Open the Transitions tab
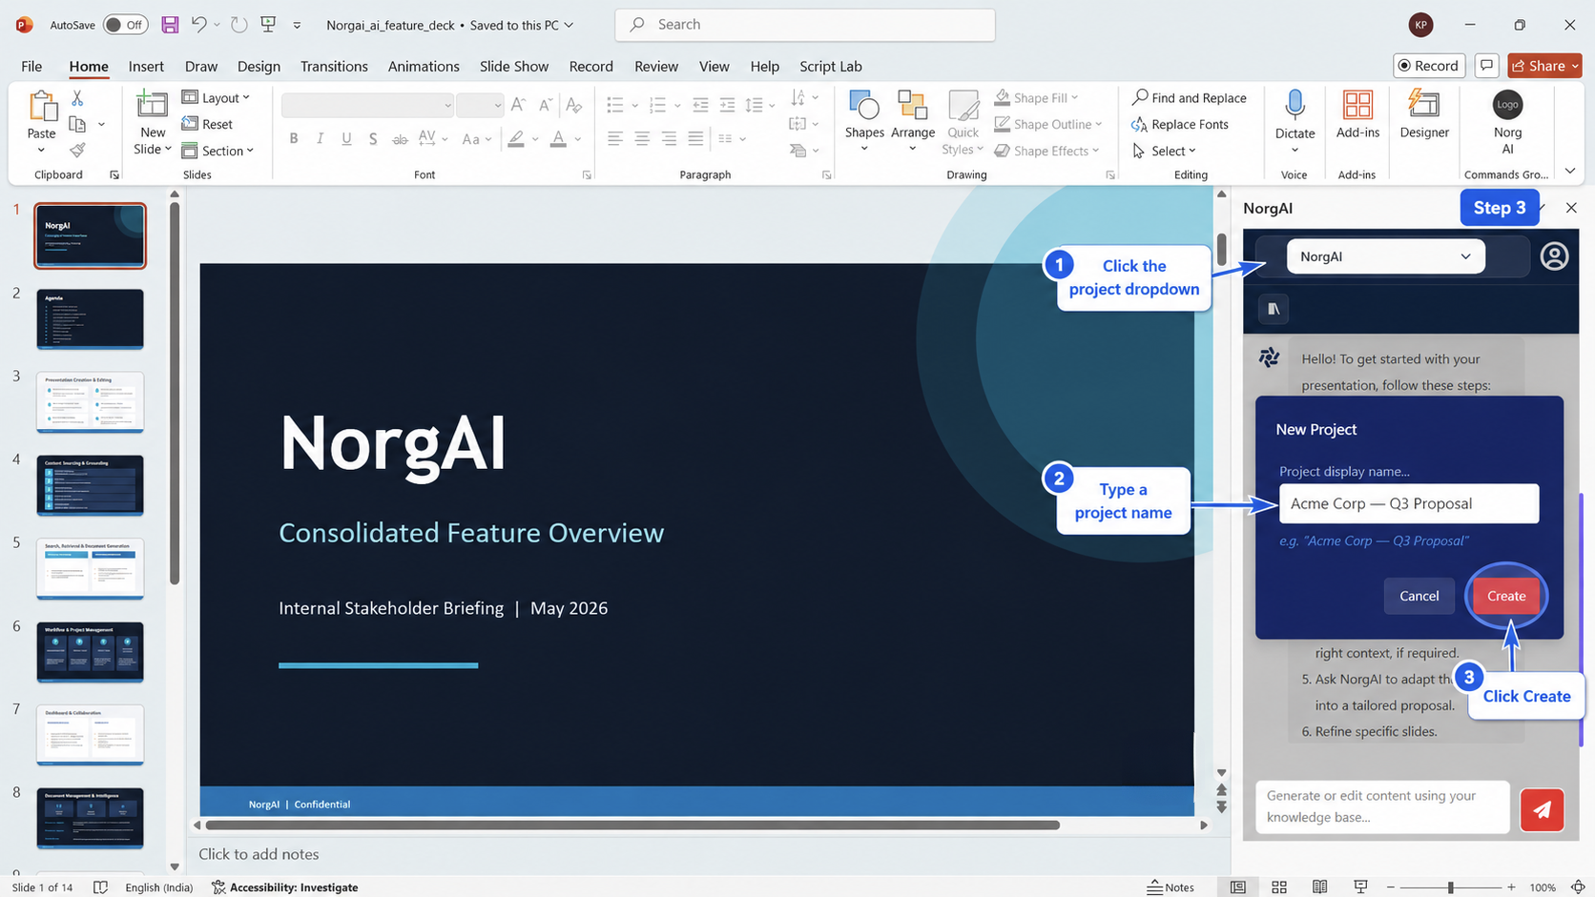Image resolution: width=1595 pixels, height=897 pixels. click(x=334, y=66)
